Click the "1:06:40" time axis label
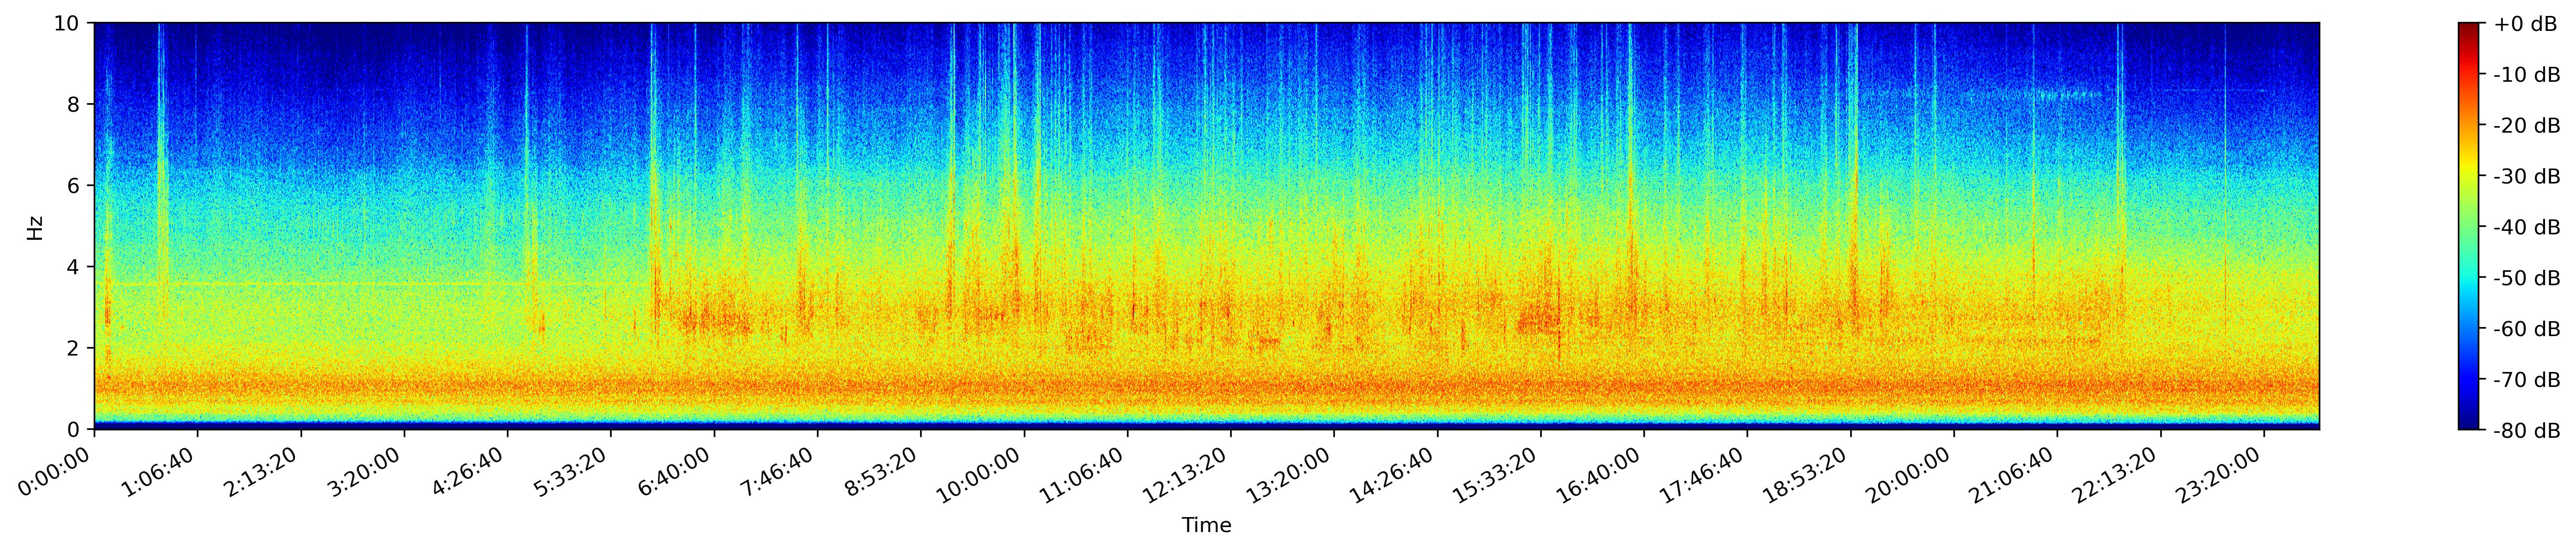 pos(161,471)
